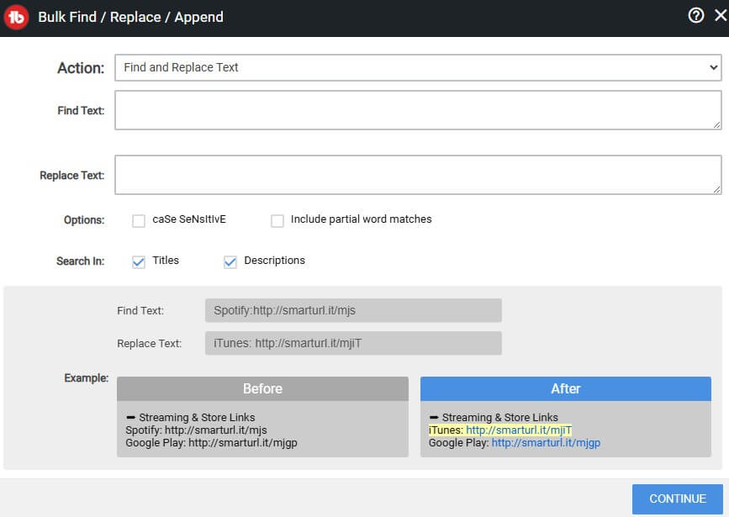Click the 'Action:' label
Screen dimensions: 729x517
tap(81, 68)
